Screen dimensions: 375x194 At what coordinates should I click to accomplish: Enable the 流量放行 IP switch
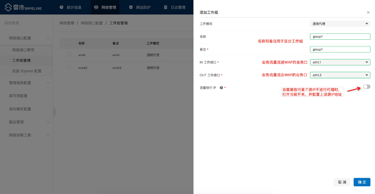pyautogui.click(x=366, y=87)
